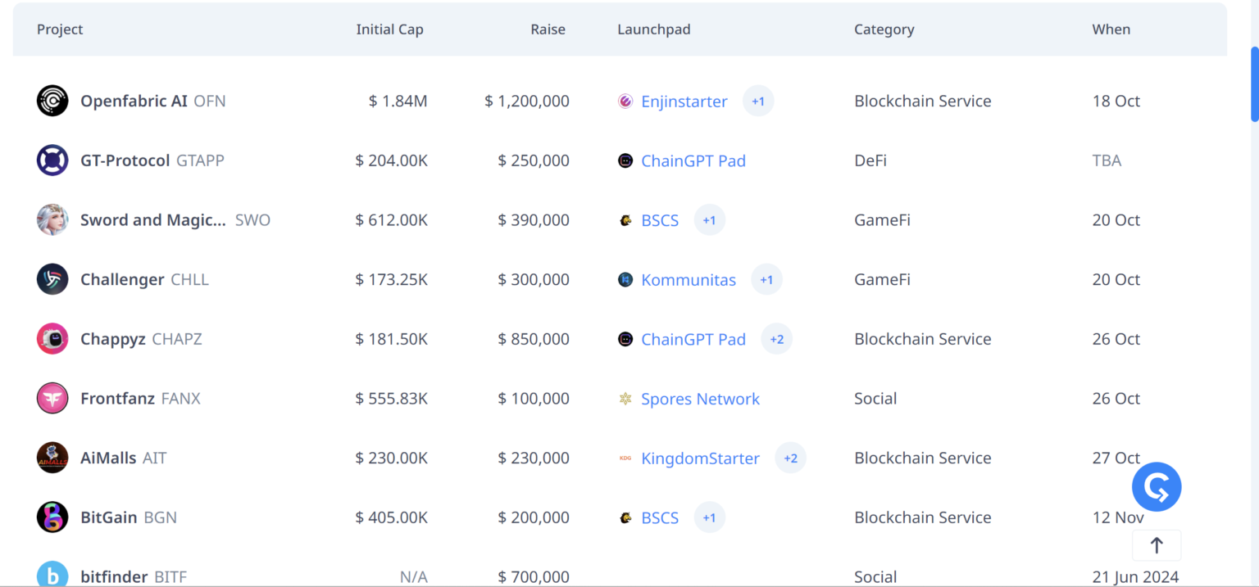Open the Spores Network launchpad link

[700, 398]
